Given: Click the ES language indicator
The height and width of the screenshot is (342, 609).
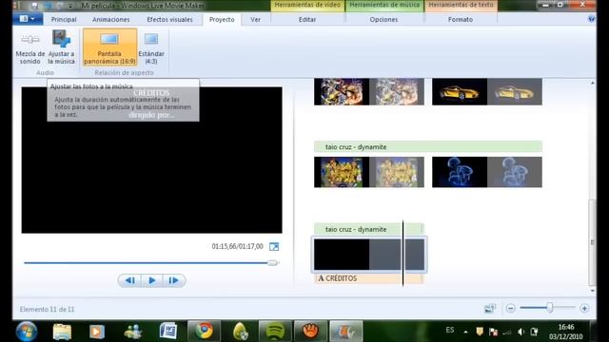Looking at the screenshot, I should [x=450, y=330].
